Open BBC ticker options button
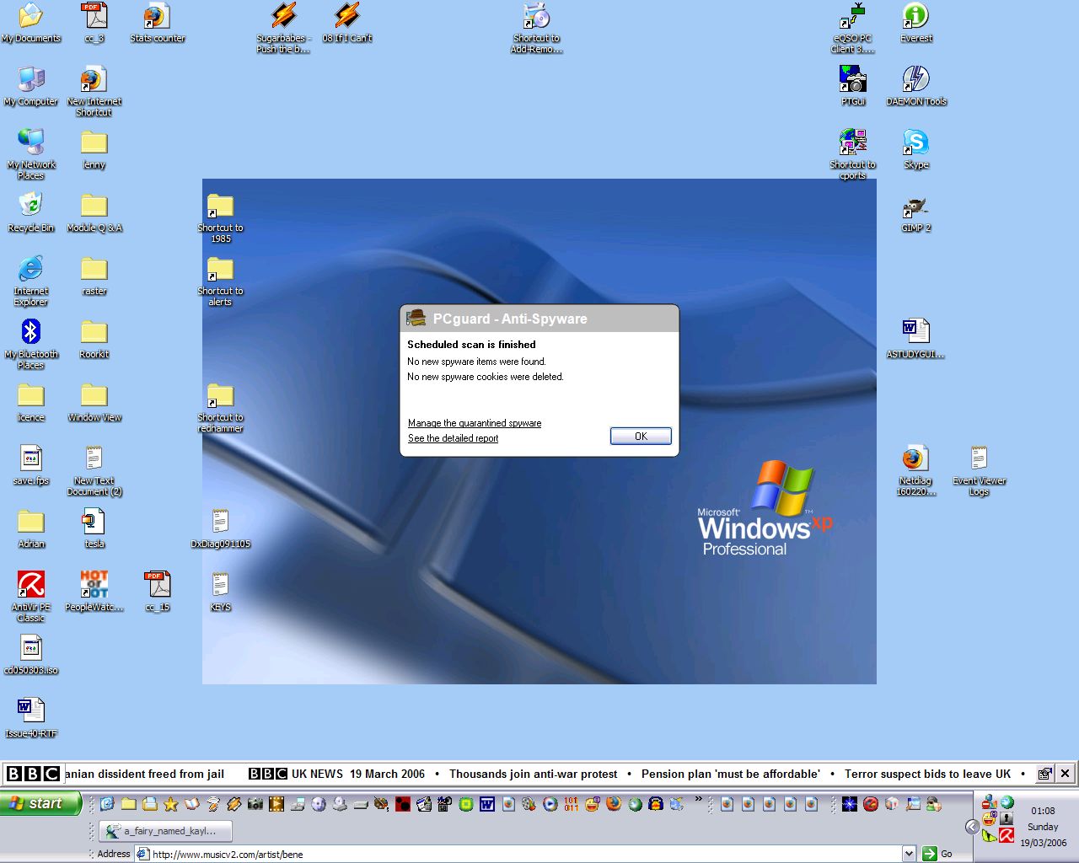 pos(1044,774)
